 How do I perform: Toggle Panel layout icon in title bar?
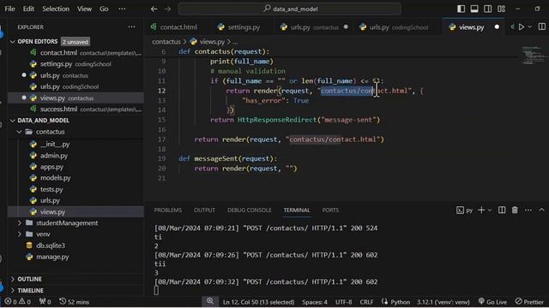click(474, 9)
